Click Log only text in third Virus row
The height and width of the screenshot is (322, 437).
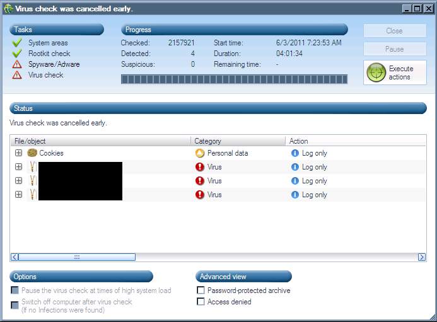[x=315, y=195]
